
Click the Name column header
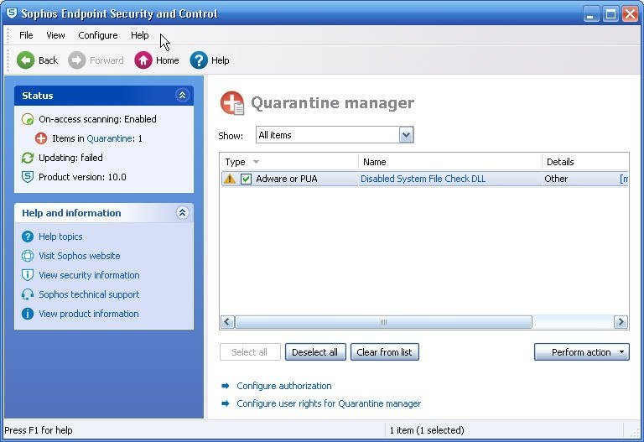pyautogui.click(x=450, y=162)
